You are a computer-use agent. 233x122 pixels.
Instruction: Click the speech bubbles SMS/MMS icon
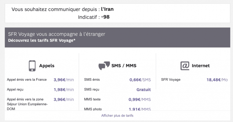click(x=104, y=66)
